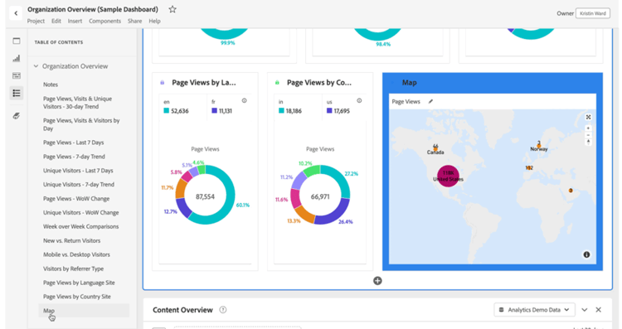The width and height of the screenshot is (622, 329).
Task: Click the United States bubble on map
Action: [448, 176]
